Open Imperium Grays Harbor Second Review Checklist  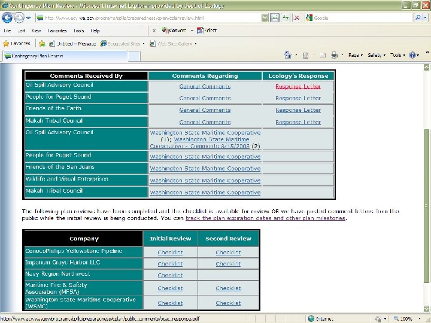tap(228, 264)
